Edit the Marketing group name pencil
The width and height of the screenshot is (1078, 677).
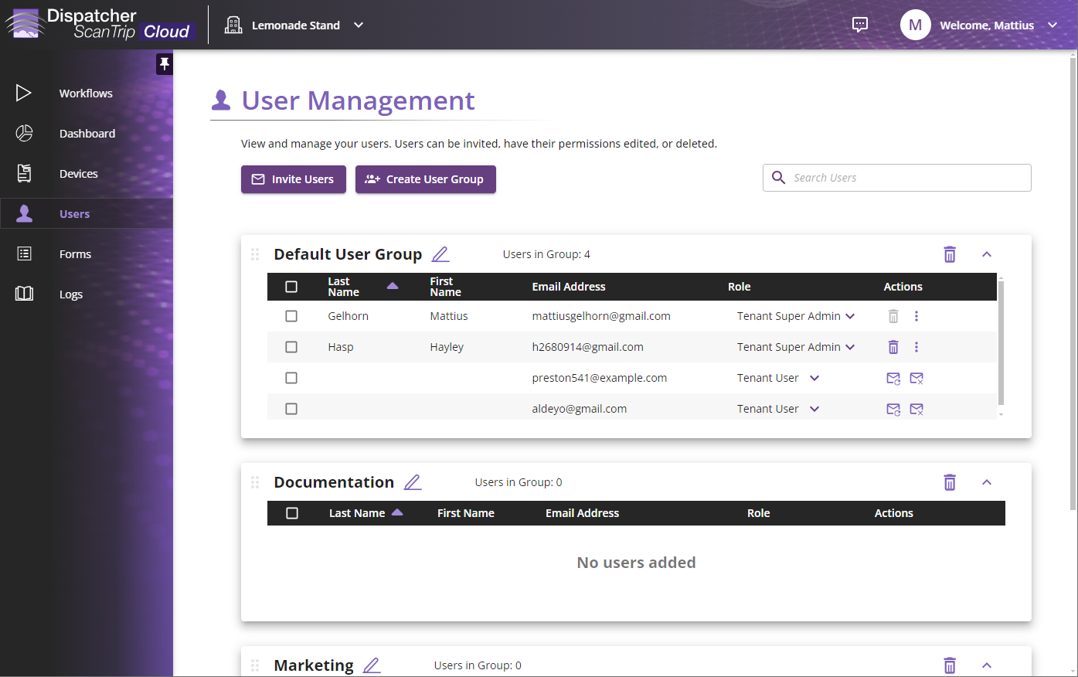pos(372,665)
